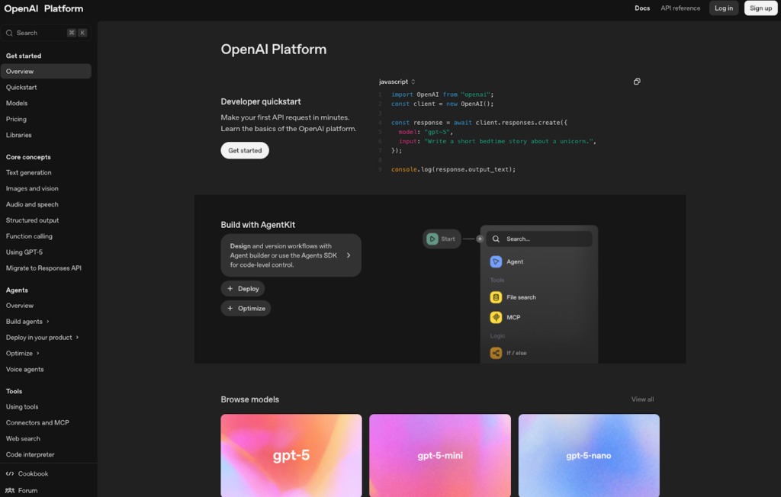Expand the Optimize sidebar section

[21, 353]
